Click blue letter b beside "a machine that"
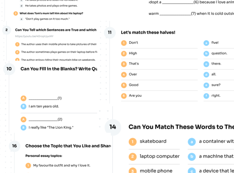The height and width of the screenshot is (173, 234). [192, 157]
